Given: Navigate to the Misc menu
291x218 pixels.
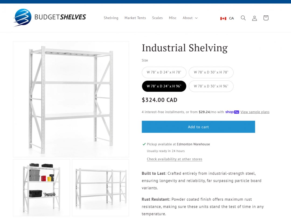Looking at the screenshot, I should [x=173, y=18].
